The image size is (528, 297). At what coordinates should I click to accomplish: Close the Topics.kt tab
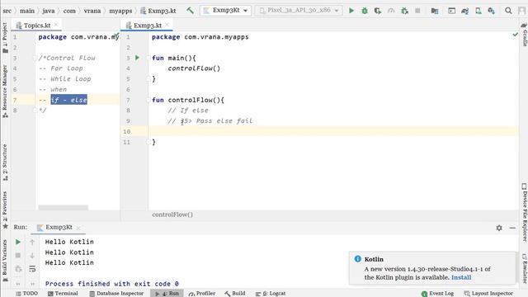(56, 25)
